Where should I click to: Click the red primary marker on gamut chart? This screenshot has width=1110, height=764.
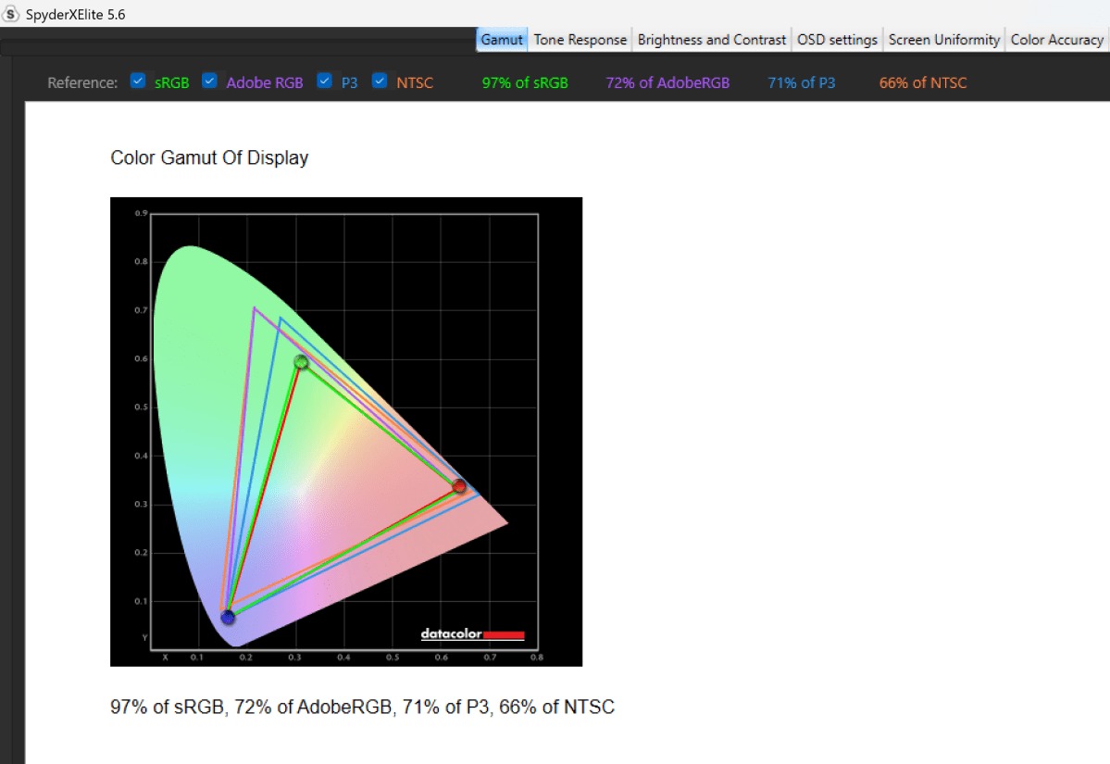click(458, 485)
